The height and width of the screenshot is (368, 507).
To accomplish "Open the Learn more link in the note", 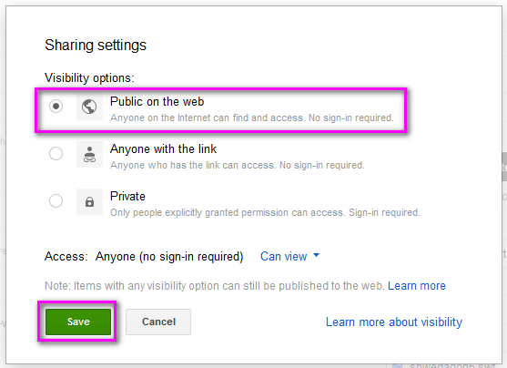I will pyautogui.click(x=417, y=286).
